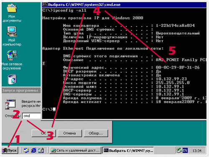Click Отмена in the Run dialog
Image resolution: width=209 pixels, height=157 pixels.
click(x=69, y=133)
